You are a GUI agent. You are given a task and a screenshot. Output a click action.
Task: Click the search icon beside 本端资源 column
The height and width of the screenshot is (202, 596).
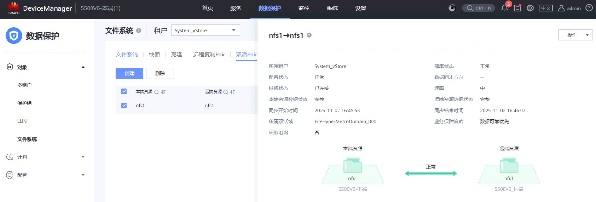tap(157, 92)
